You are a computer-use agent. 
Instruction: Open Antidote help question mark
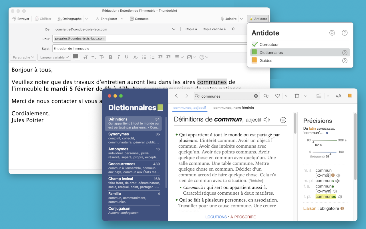[x=345, y=33]
